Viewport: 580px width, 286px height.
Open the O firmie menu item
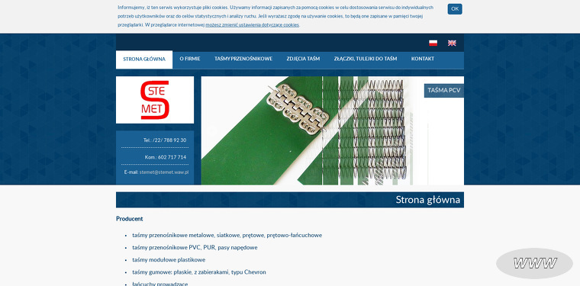[x=190, y=59]
